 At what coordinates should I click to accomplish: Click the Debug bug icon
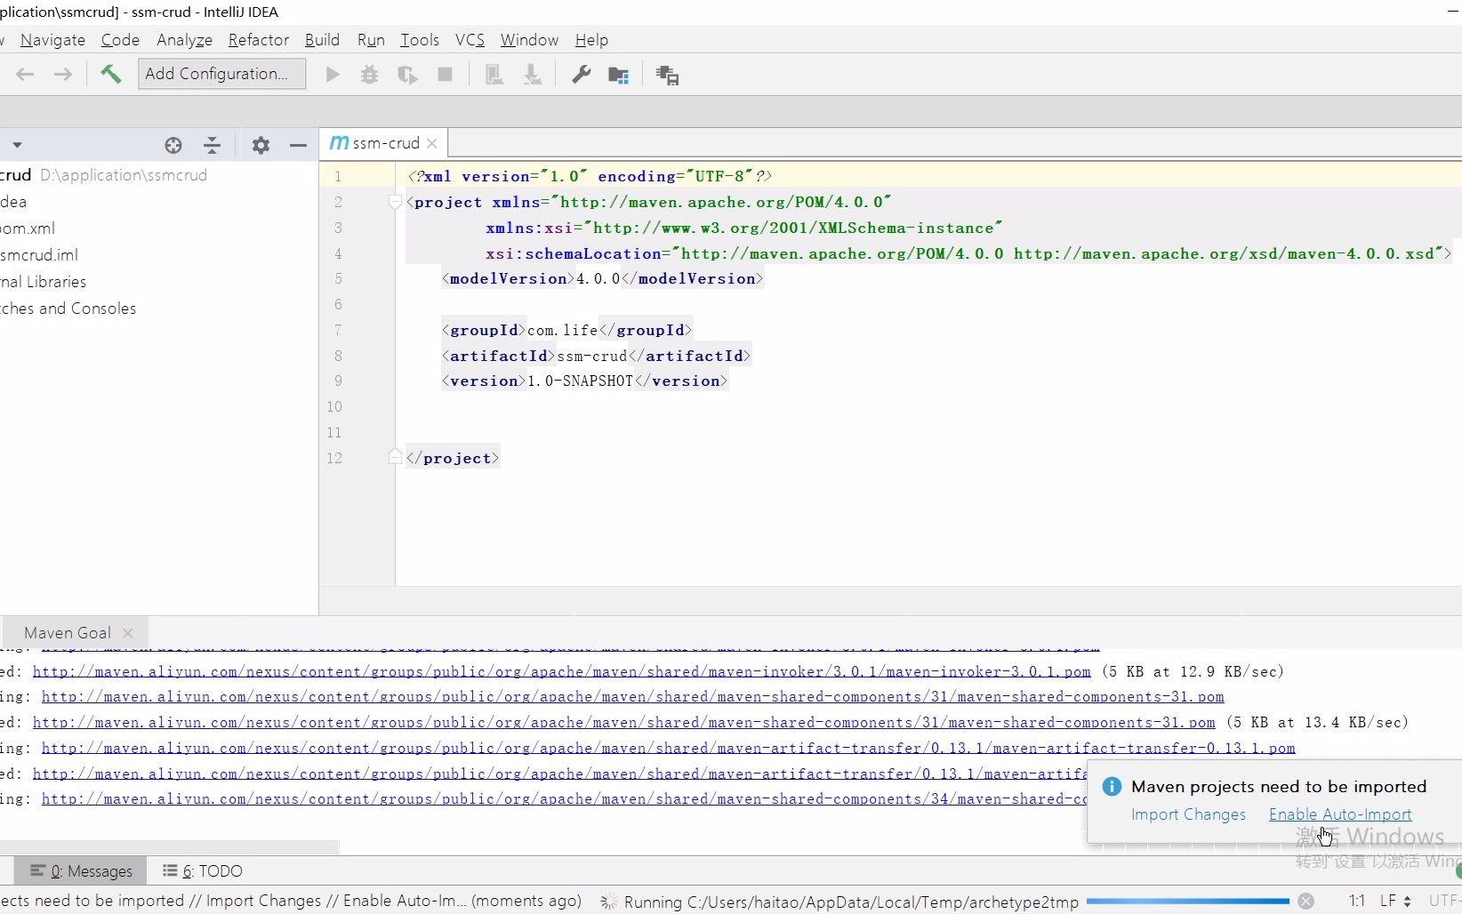click(x=370, y=75)
